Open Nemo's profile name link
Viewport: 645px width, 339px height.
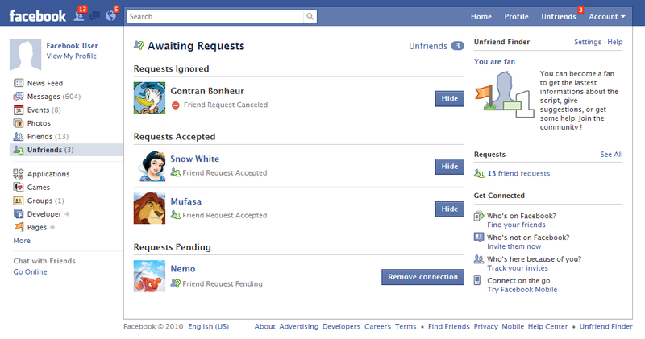183,269
